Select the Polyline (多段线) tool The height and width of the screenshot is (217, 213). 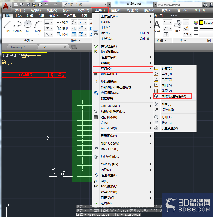[x=17, y=26]
